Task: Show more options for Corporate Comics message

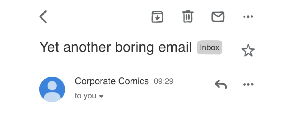Action: [x=248, y=85]
